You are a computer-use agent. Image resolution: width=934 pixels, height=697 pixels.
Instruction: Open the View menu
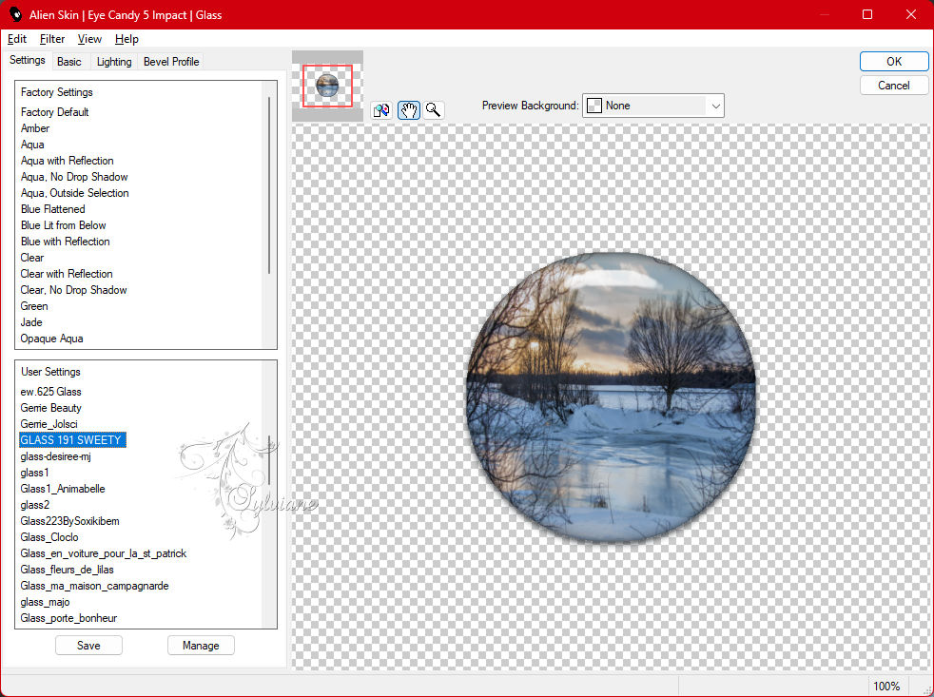click(x=89, y=39)
